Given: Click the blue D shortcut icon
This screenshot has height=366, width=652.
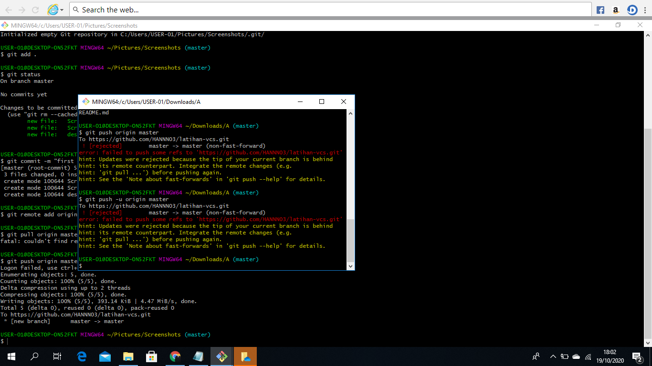Looking at the screenshot, I should pyautogui.click(x=632, y=10).
